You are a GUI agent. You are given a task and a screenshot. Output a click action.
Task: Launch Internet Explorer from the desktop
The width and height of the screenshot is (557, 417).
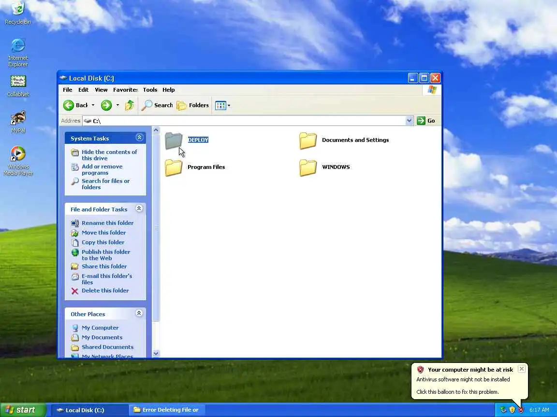tap(18, 53)
